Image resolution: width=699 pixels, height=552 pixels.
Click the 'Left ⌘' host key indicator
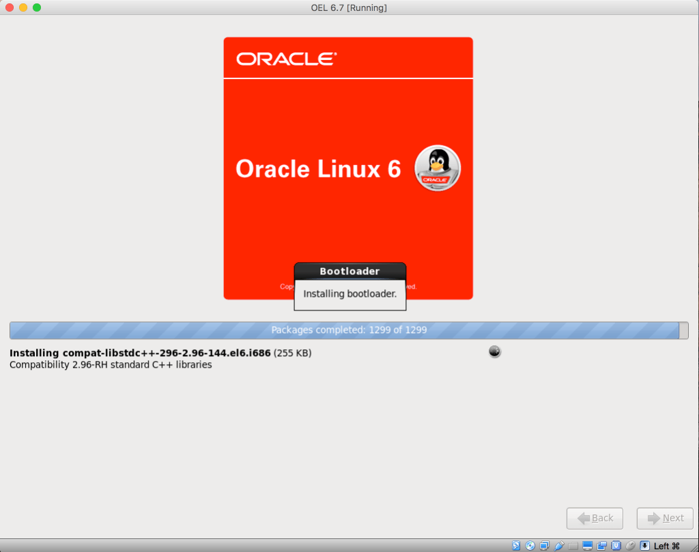coord(666,546)
